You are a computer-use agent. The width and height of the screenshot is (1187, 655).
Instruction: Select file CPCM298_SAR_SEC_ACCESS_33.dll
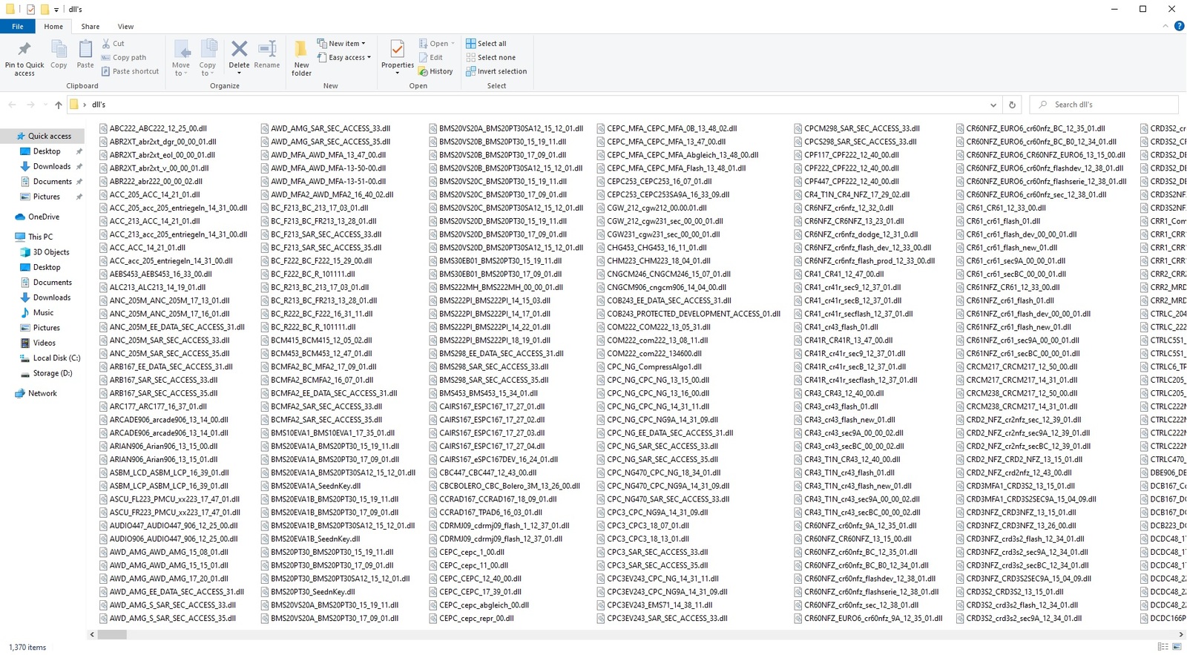click(856, 128)
